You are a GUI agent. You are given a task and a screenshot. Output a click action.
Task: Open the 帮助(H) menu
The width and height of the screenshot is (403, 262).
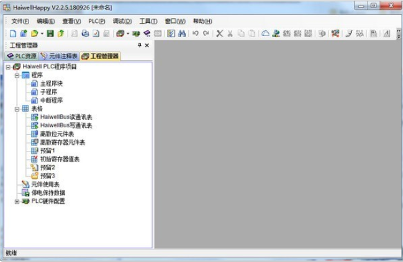[202, 21]
